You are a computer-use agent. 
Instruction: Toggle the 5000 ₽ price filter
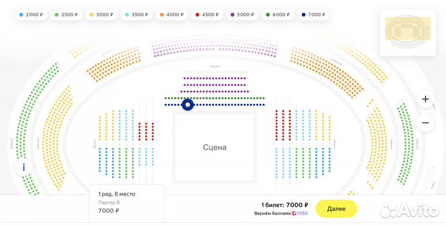click(242, 14)
